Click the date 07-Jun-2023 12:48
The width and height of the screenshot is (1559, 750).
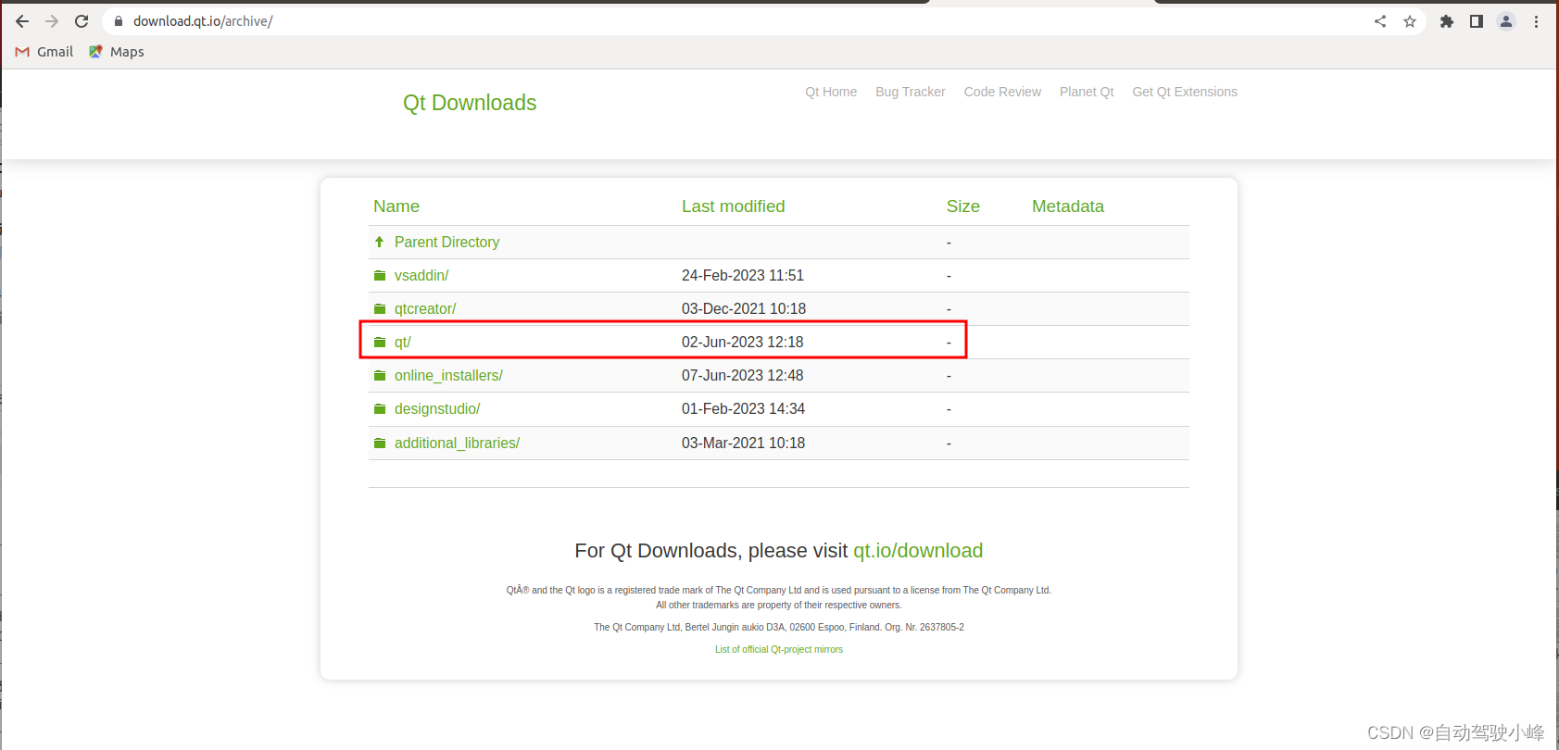pyautogui.click(x=743, y=375)
